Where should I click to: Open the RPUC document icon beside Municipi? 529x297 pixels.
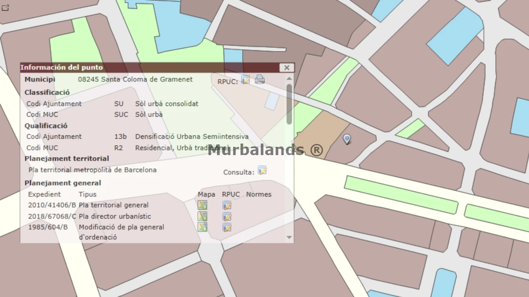click(x=245, y=80)
